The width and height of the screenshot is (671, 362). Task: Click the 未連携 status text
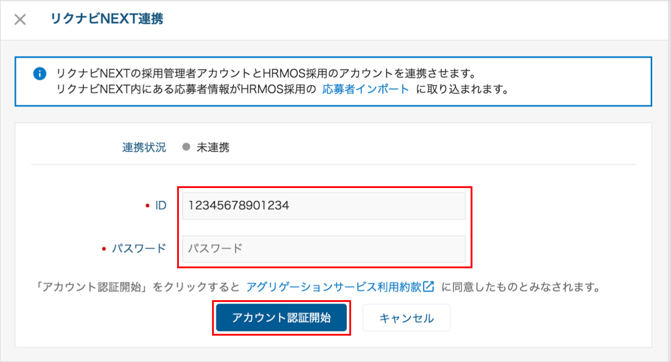pyautogui.click(x=213, y=148)
